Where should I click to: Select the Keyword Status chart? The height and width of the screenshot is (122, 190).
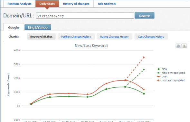[41, 37]
